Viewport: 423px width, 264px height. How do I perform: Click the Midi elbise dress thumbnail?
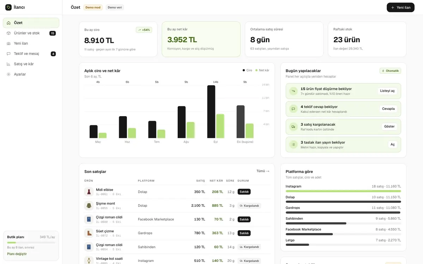(x=89, y=192)
